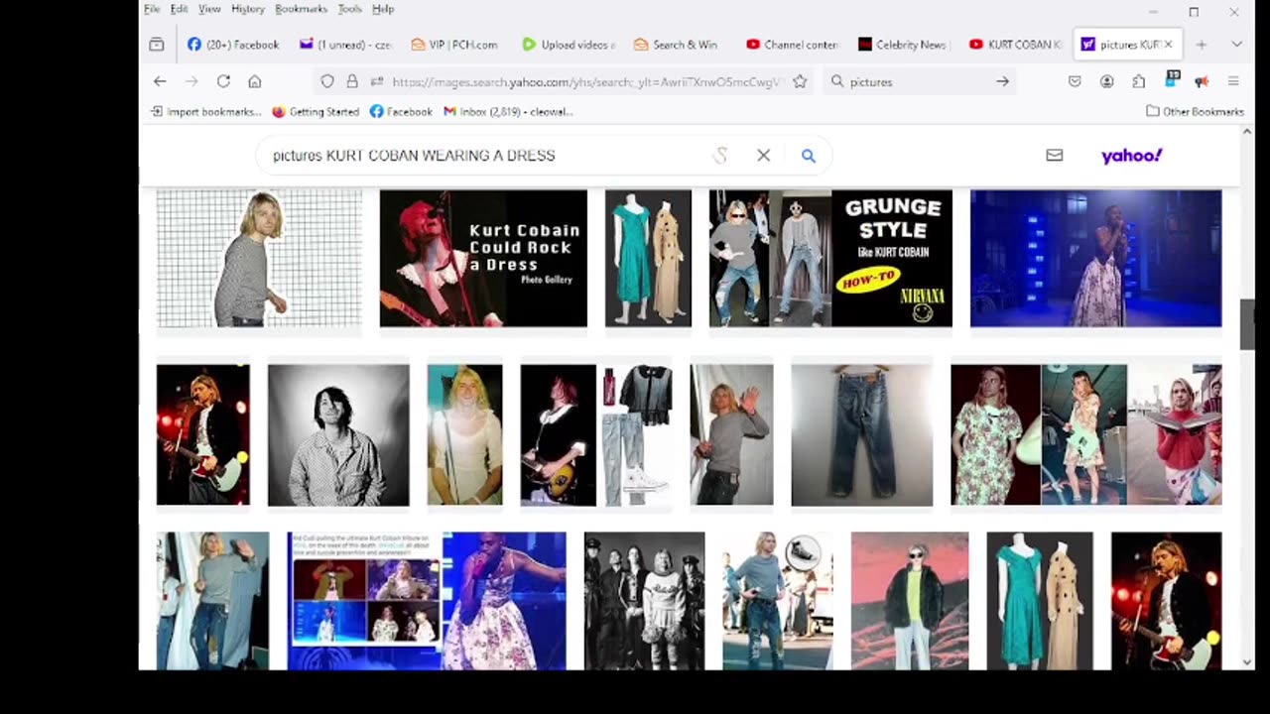Viewport: 1270px width, 714px height.
Task: Open a new browser tab
Action: (1201, 45)
